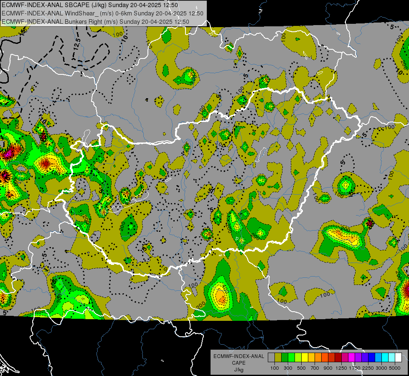Click the J/kg unit label
Viewport: 409px width, 376px height.
pos(239,370)
